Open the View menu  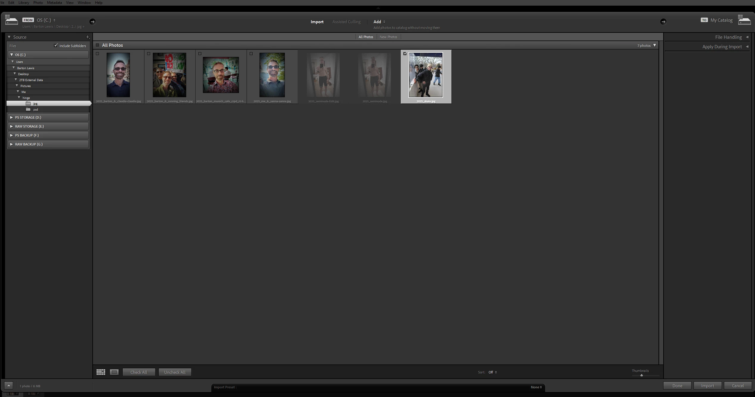click(x=70, y=2)
